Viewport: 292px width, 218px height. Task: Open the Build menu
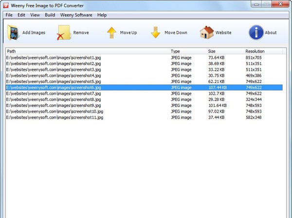[50, 15]
